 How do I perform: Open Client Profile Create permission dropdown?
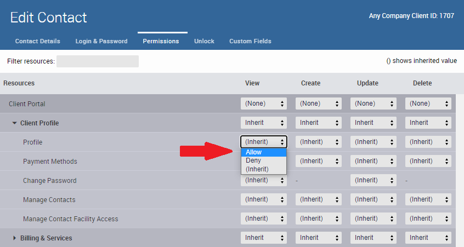point(319,123)
